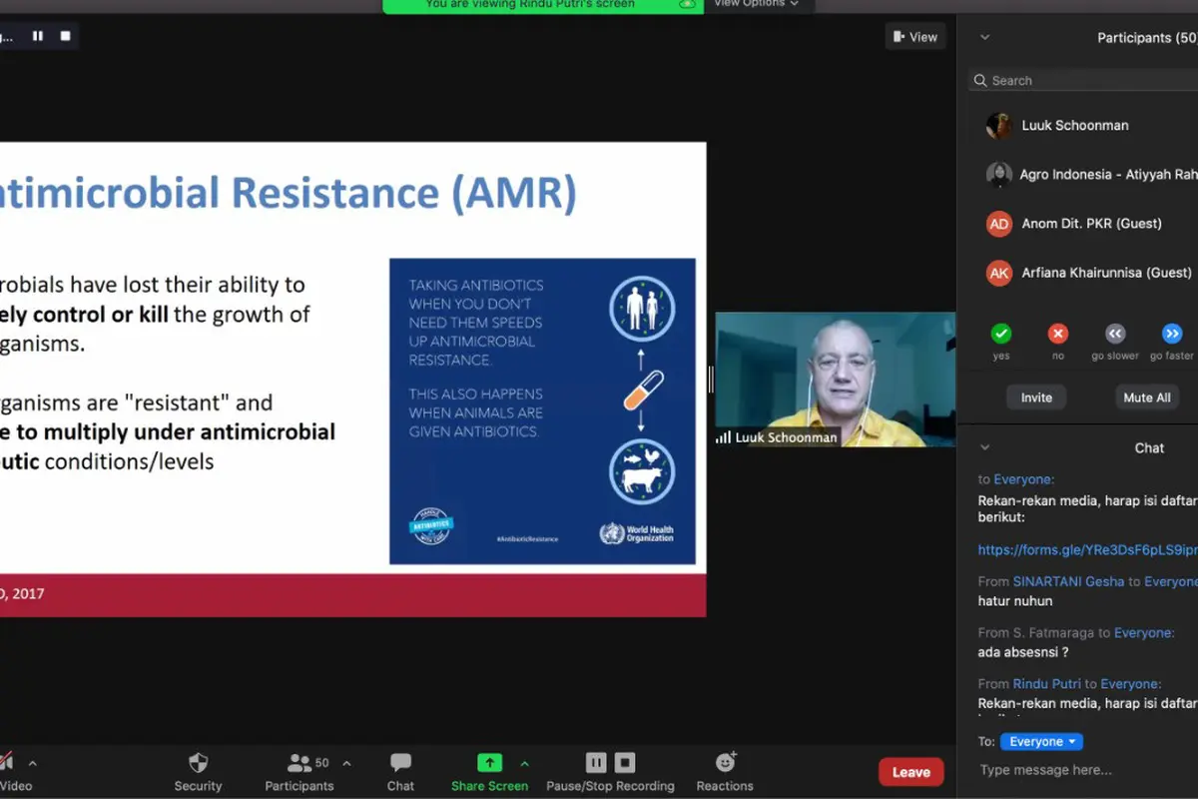Viewport: 1198px width, 799px height.
Task: Open the Participants icon in the toolbar
Action: click(299, 763)
